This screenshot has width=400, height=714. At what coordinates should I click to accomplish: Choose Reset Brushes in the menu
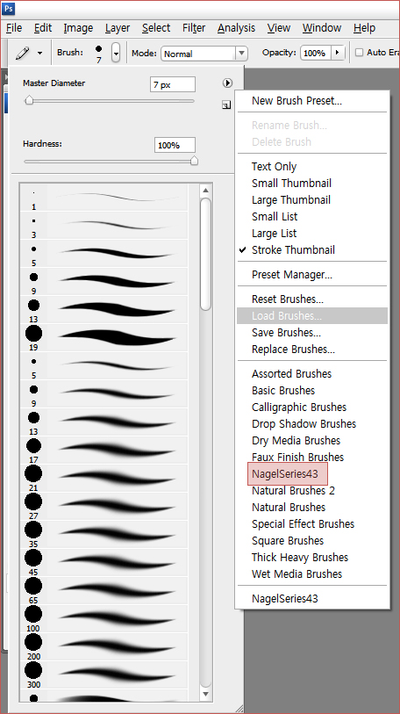tap(287, 299)
